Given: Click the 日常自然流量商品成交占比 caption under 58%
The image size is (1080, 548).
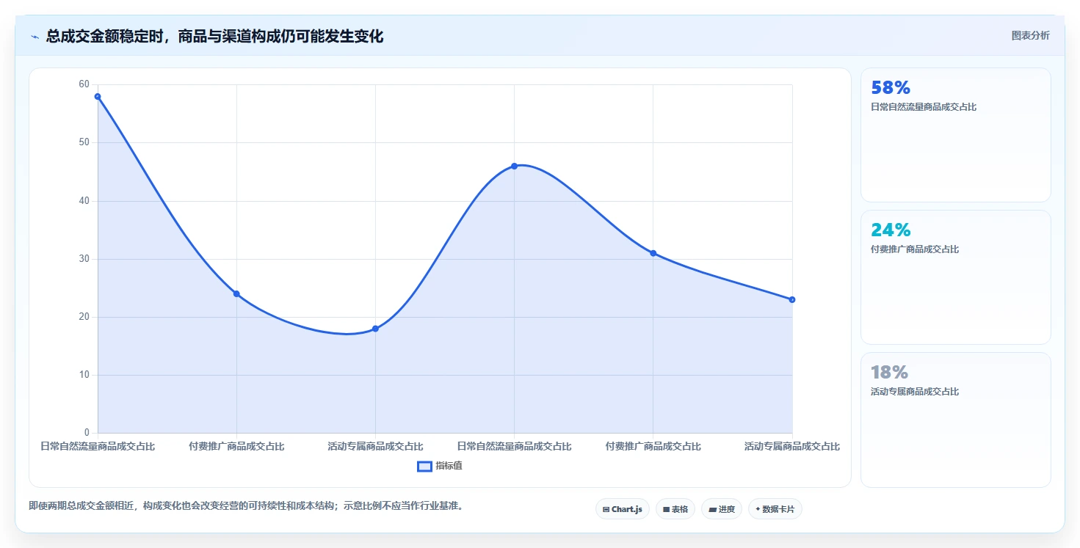Looking at the screenshot, I should [924, 107].
